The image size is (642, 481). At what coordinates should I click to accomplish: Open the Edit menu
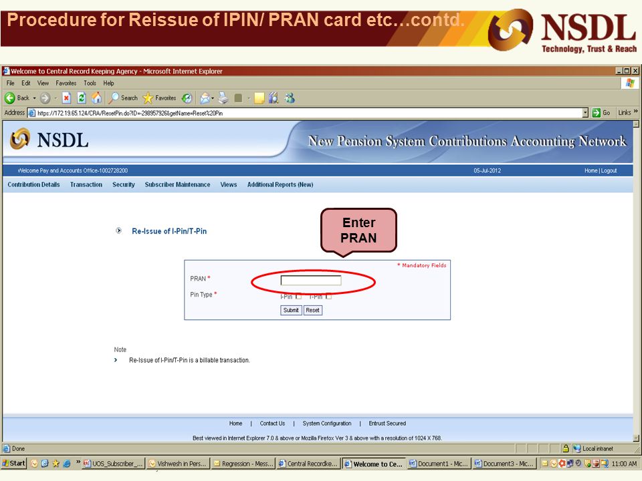[26, 83]
